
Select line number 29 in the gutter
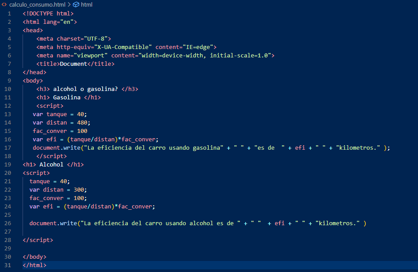tap(8, 248)
